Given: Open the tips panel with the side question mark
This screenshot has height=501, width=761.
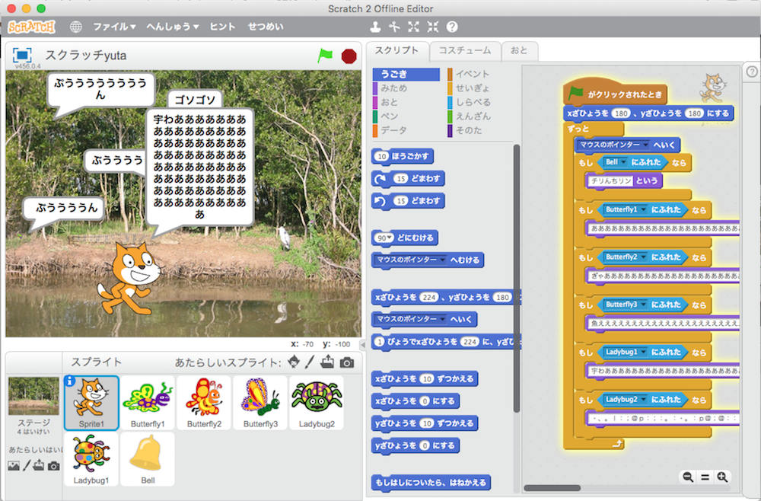Looking at the screenshot, I should [x=752, y=72].
